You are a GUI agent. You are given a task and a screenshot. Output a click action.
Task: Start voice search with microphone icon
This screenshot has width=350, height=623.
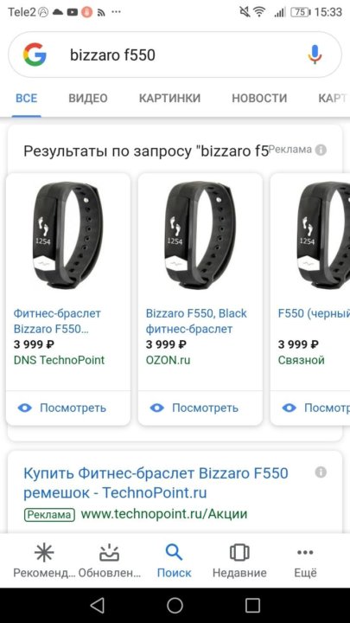click(315, 55)
